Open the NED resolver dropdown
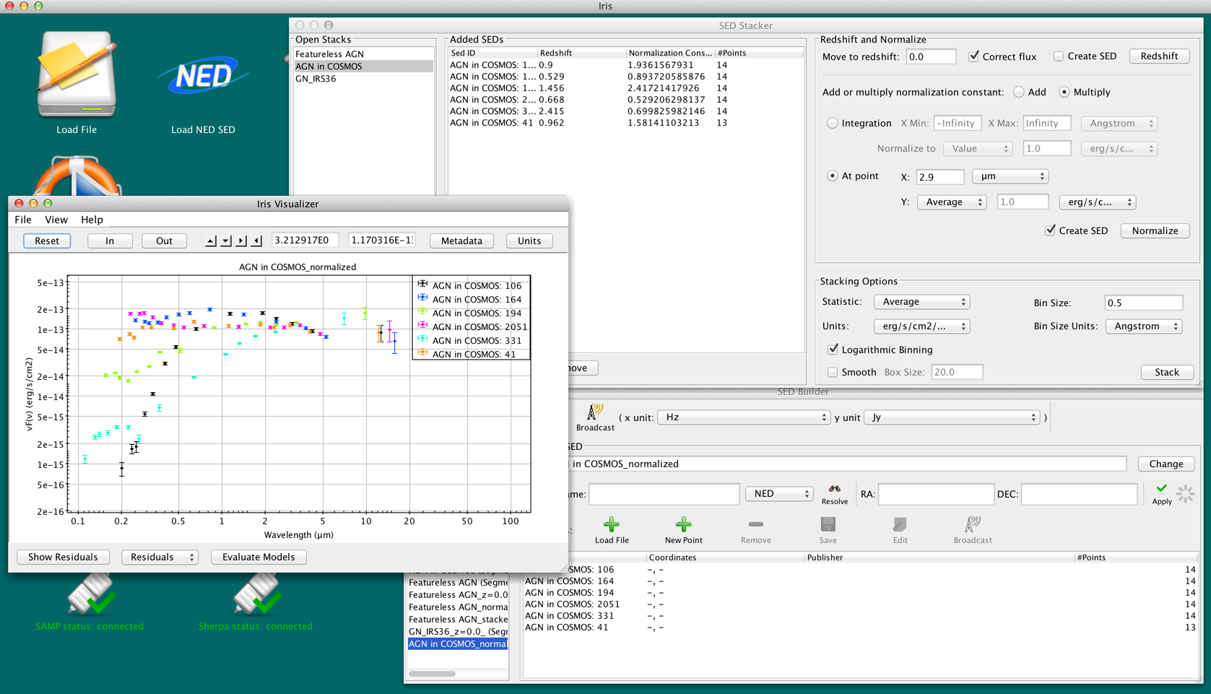Viewport: 1211px width, 694px height. 778,494
